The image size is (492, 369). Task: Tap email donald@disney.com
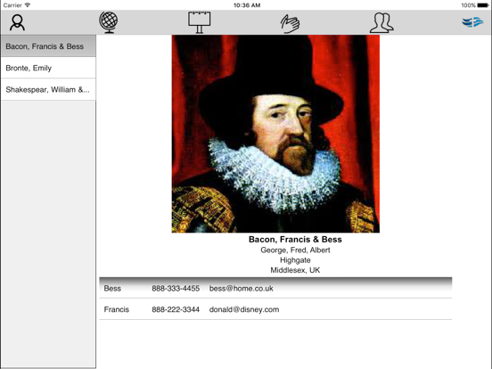pos(244,309)
